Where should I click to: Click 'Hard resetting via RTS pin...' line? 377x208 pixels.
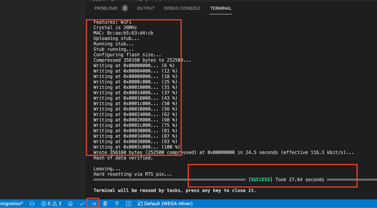click(x=133, y=174)
